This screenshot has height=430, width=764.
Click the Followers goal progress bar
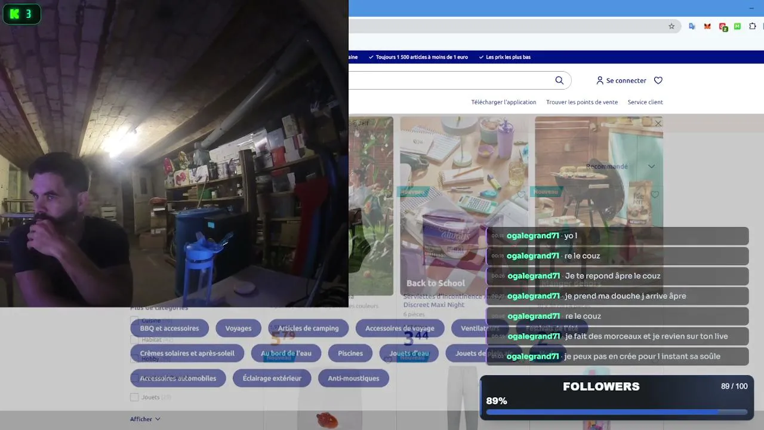click(x=617, y=411)
